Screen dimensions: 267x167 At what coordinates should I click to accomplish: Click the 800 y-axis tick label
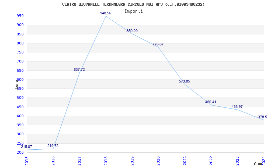pyautogui.click(x=20, y=43)
